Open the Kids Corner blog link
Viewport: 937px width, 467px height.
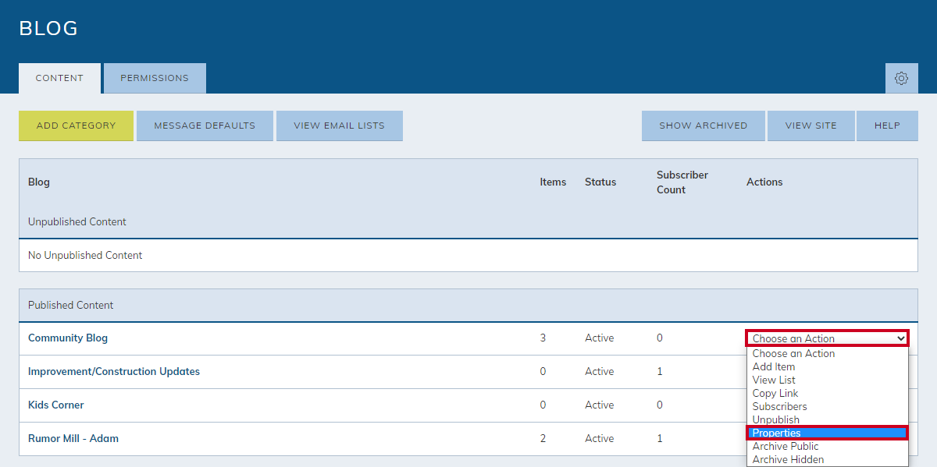[55, 405]
